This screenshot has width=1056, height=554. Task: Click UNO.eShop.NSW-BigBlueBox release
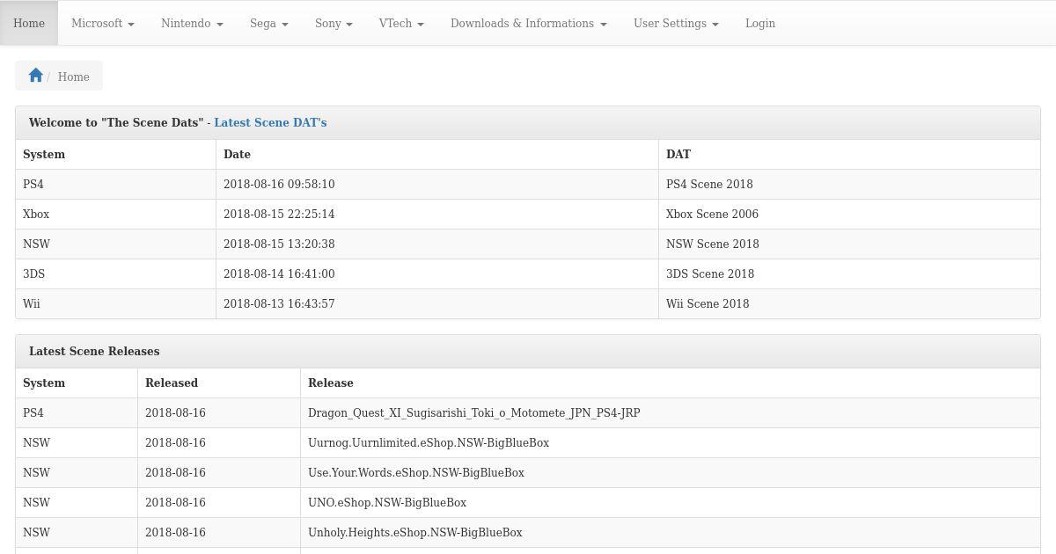pos(387,502)
